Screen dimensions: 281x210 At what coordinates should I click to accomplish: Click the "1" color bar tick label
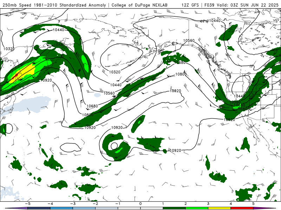coord(163,204)
